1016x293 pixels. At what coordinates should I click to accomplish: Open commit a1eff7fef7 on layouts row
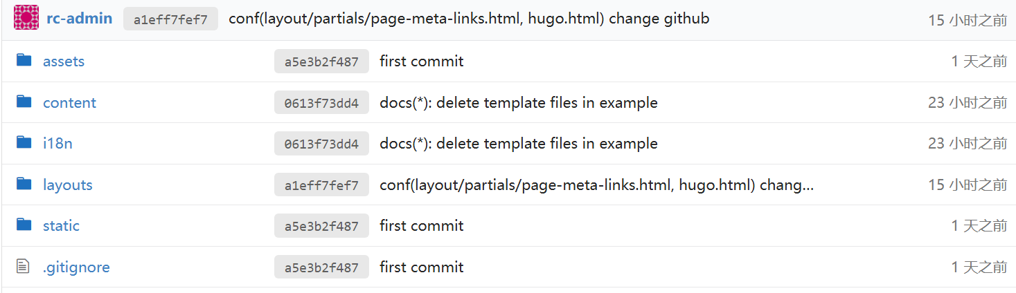point(321,185)
